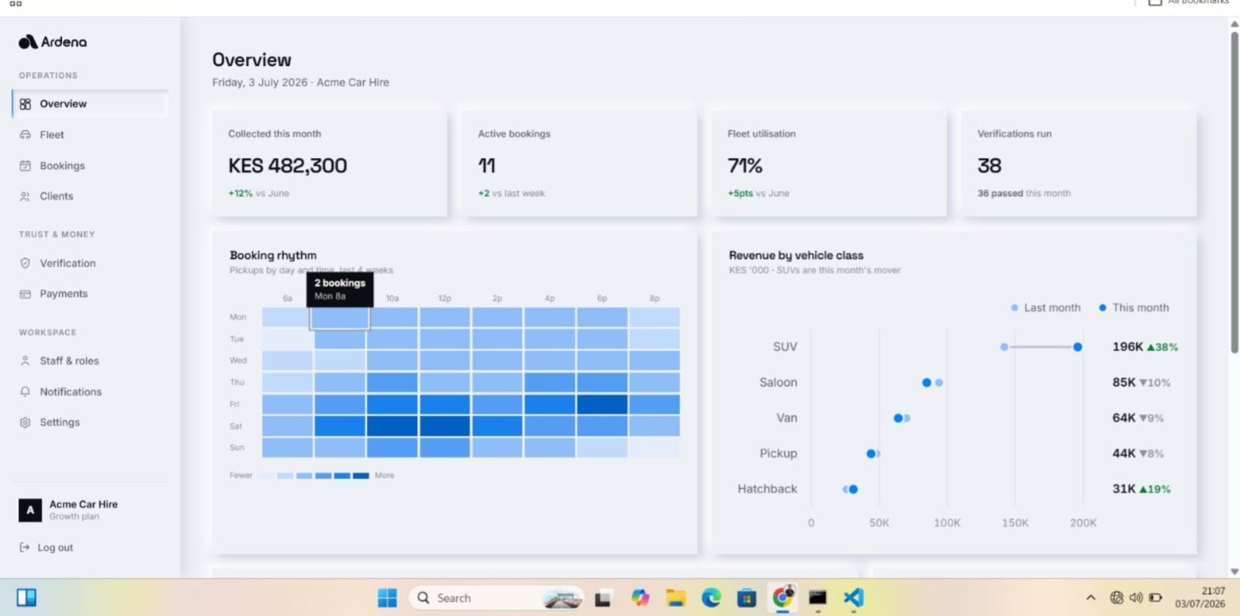Image resolution: width=1240 pixels, height=616 pixels.
Task: Click the SUV this-month data point
Action: coord(1078,347)
